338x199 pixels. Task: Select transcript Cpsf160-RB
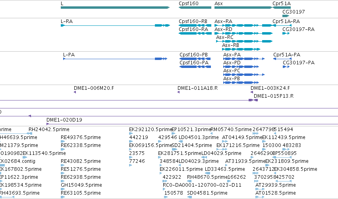(195, 25)
